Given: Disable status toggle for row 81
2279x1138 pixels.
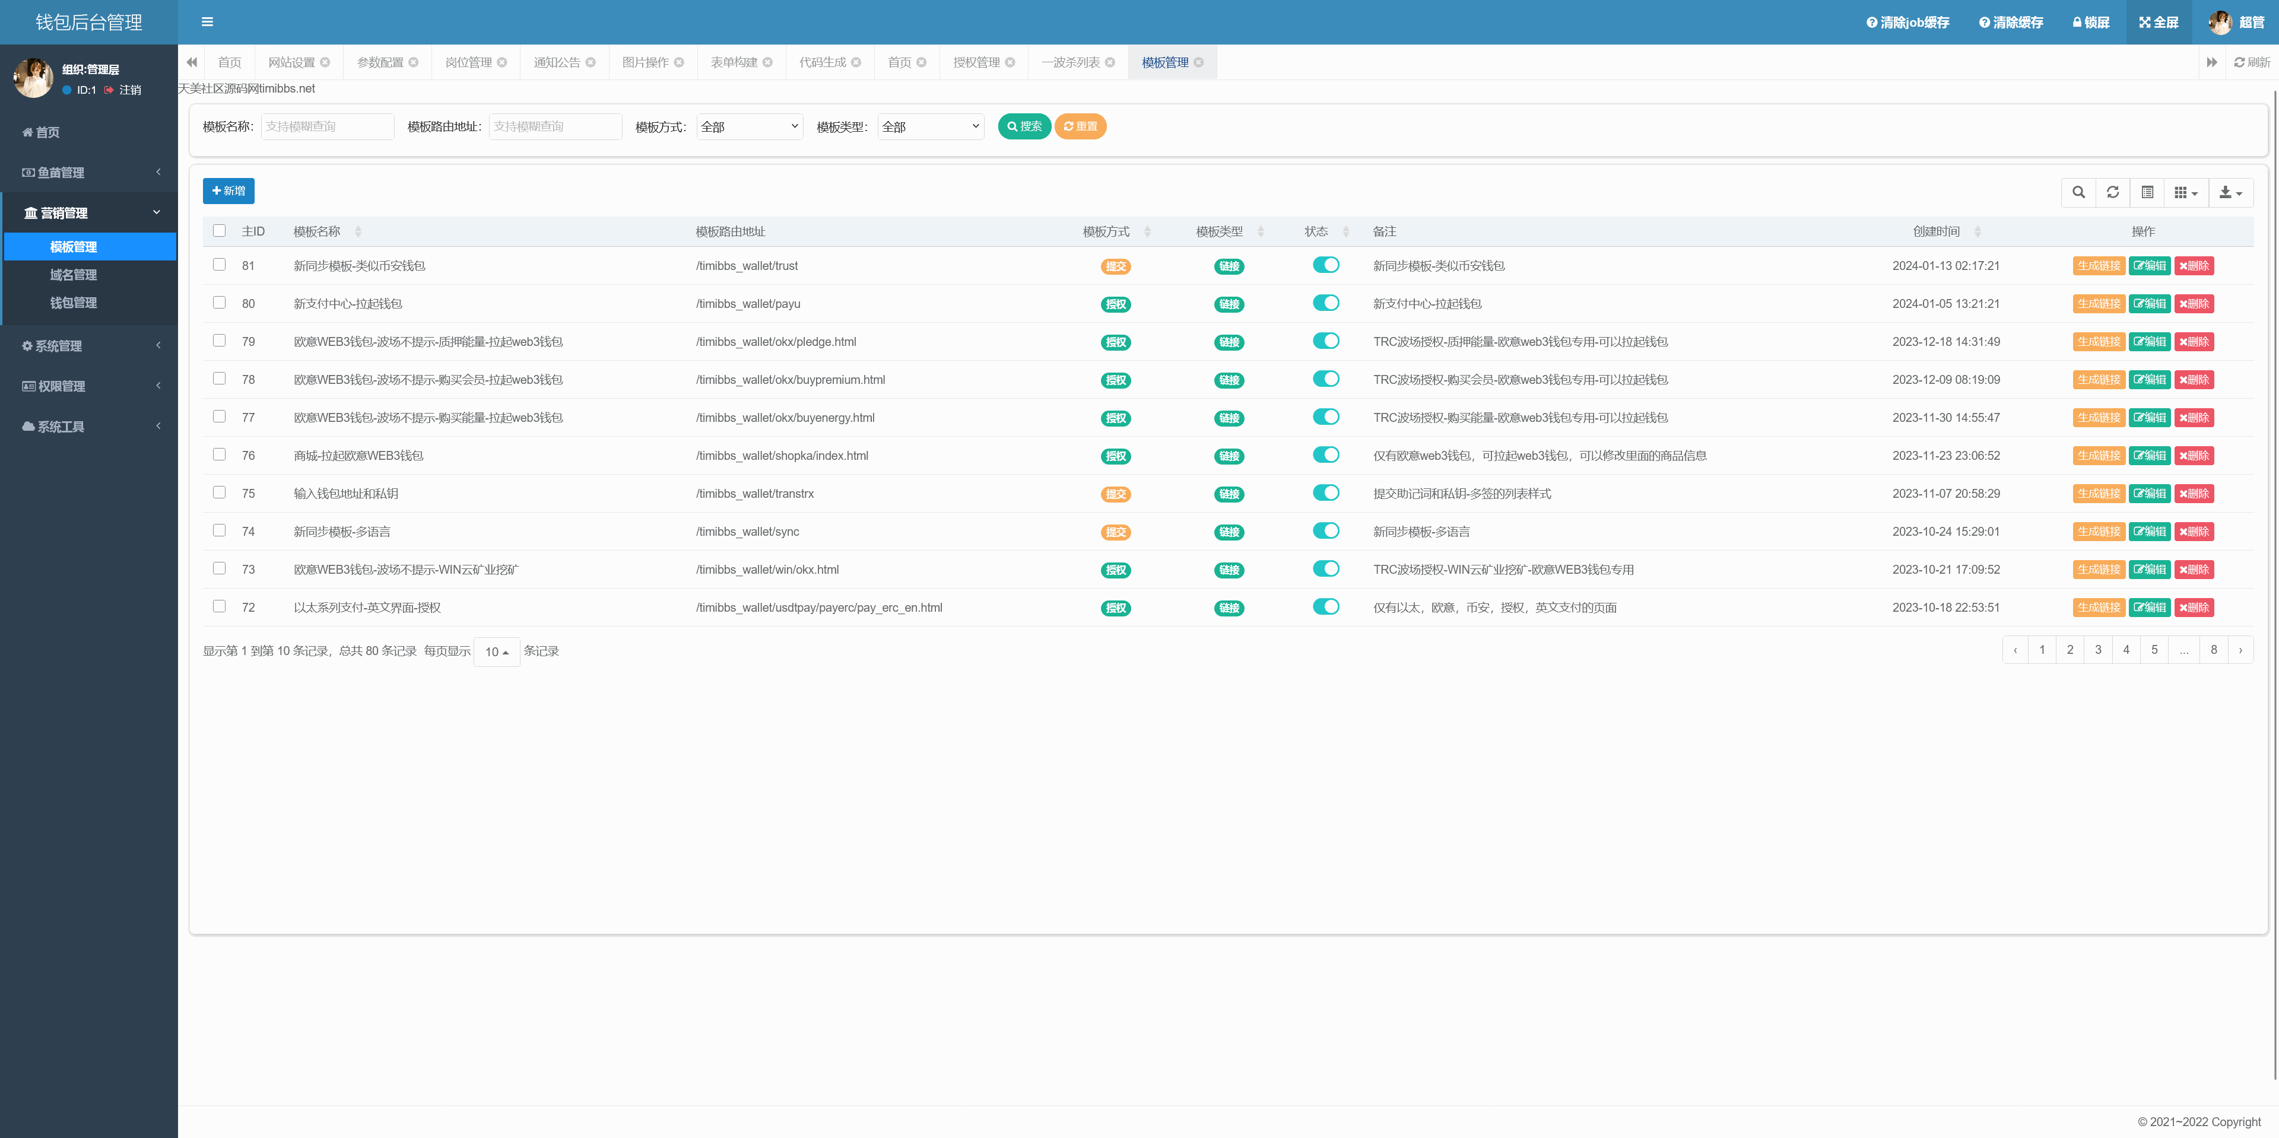Looking at the screenshot, I should pyautogui.click(x=1325, y=265).
